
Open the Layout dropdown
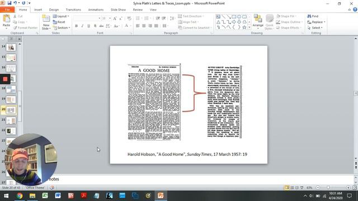(61, 16)
